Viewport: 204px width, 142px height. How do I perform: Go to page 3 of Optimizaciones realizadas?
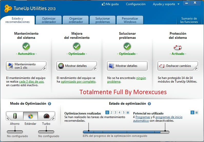click(x=115, y=112)
